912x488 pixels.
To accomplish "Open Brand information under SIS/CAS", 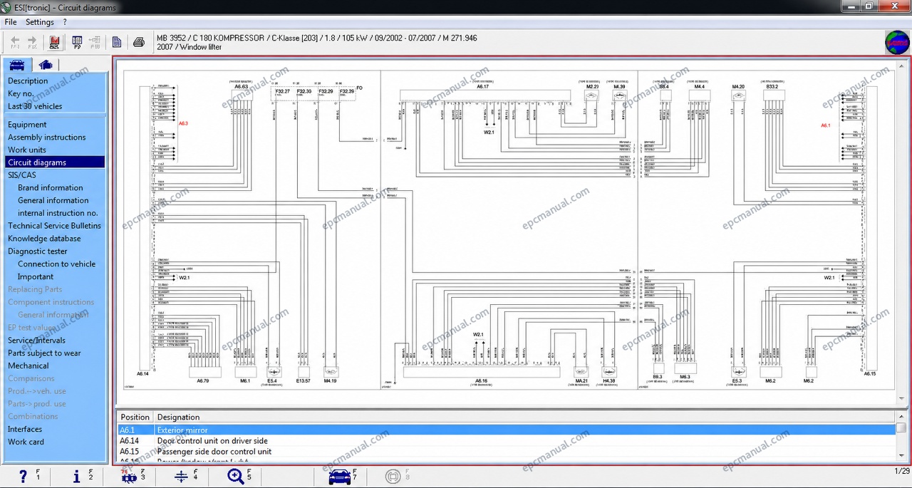I will point(51,187).
